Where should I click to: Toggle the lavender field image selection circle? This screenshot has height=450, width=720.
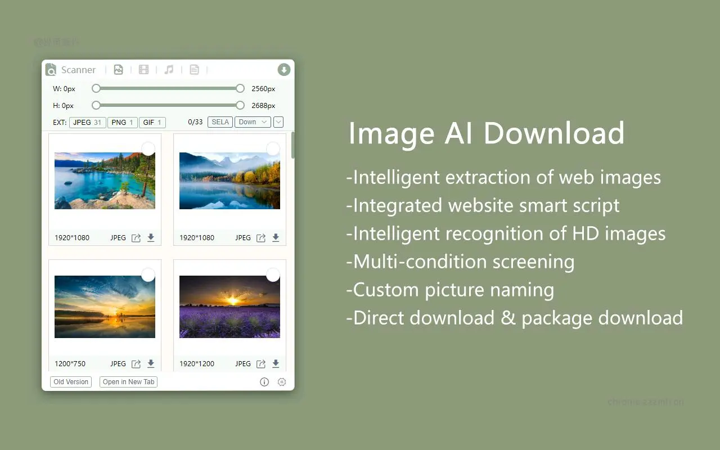pyautogui.click(x=273, y=274)
